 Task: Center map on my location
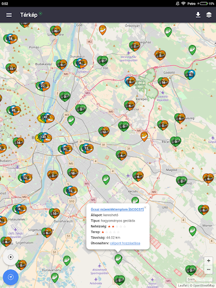tap(11, 257)
